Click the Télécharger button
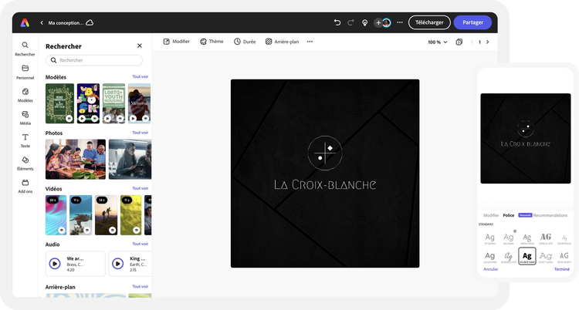The height and width of the screenshot is (310, 579). point(429,22)
